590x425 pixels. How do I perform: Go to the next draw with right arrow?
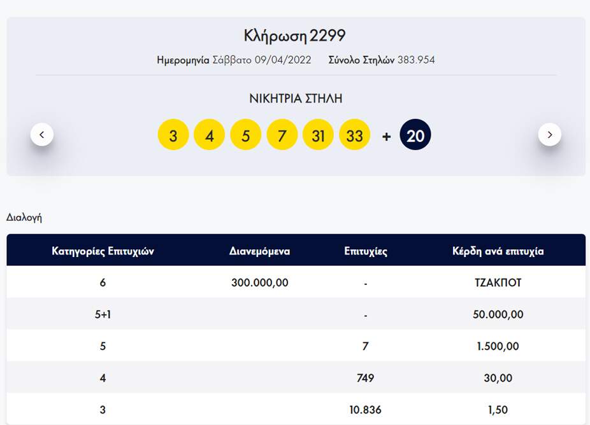pyautogui.click(x=549, y=135)
